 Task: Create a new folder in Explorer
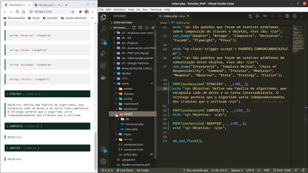pos(140,28)
